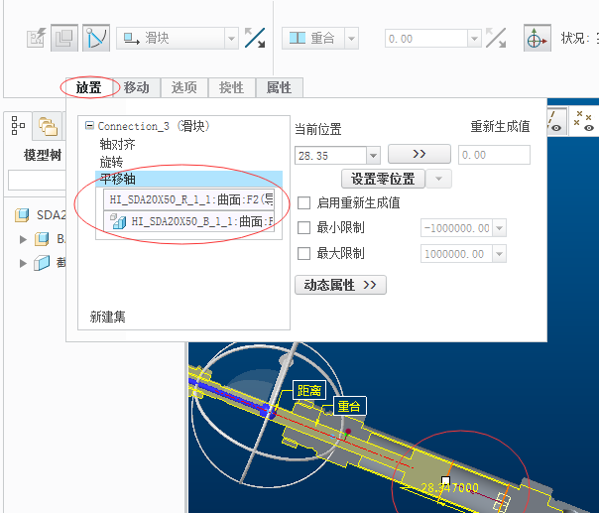Click the model tree search field
This screenshot has height=513, width=599.
tap(37, 180)
